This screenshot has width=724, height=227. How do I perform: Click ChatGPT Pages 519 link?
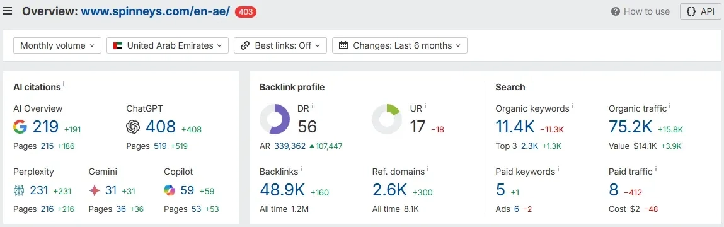point(160,146)
